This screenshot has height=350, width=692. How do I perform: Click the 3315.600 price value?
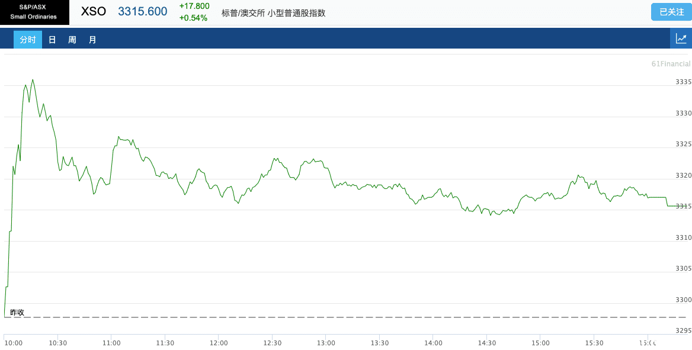[x=143, y=11]
